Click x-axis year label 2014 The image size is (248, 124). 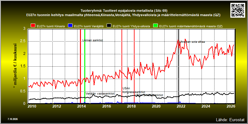click(x=82, y=106)
